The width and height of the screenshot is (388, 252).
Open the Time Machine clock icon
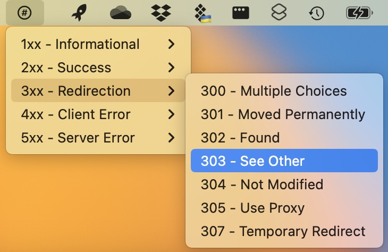point(317,13)
